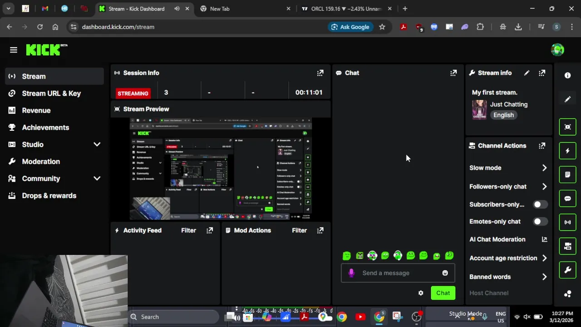This screenshot has width=581, height=327.
Task: Switch to the ORCL 159.16 browser tab
Action: point(346,9)
